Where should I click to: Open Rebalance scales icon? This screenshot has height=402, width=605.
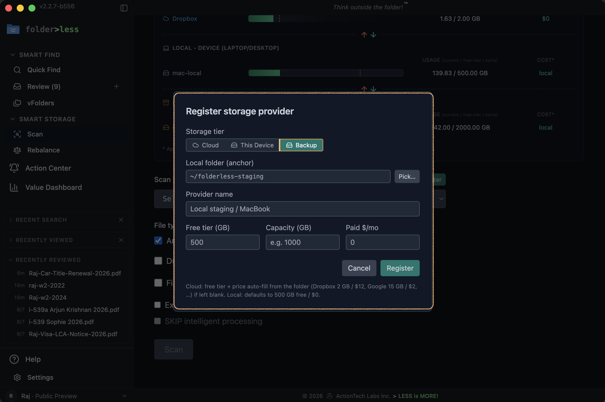coord(17,150)
